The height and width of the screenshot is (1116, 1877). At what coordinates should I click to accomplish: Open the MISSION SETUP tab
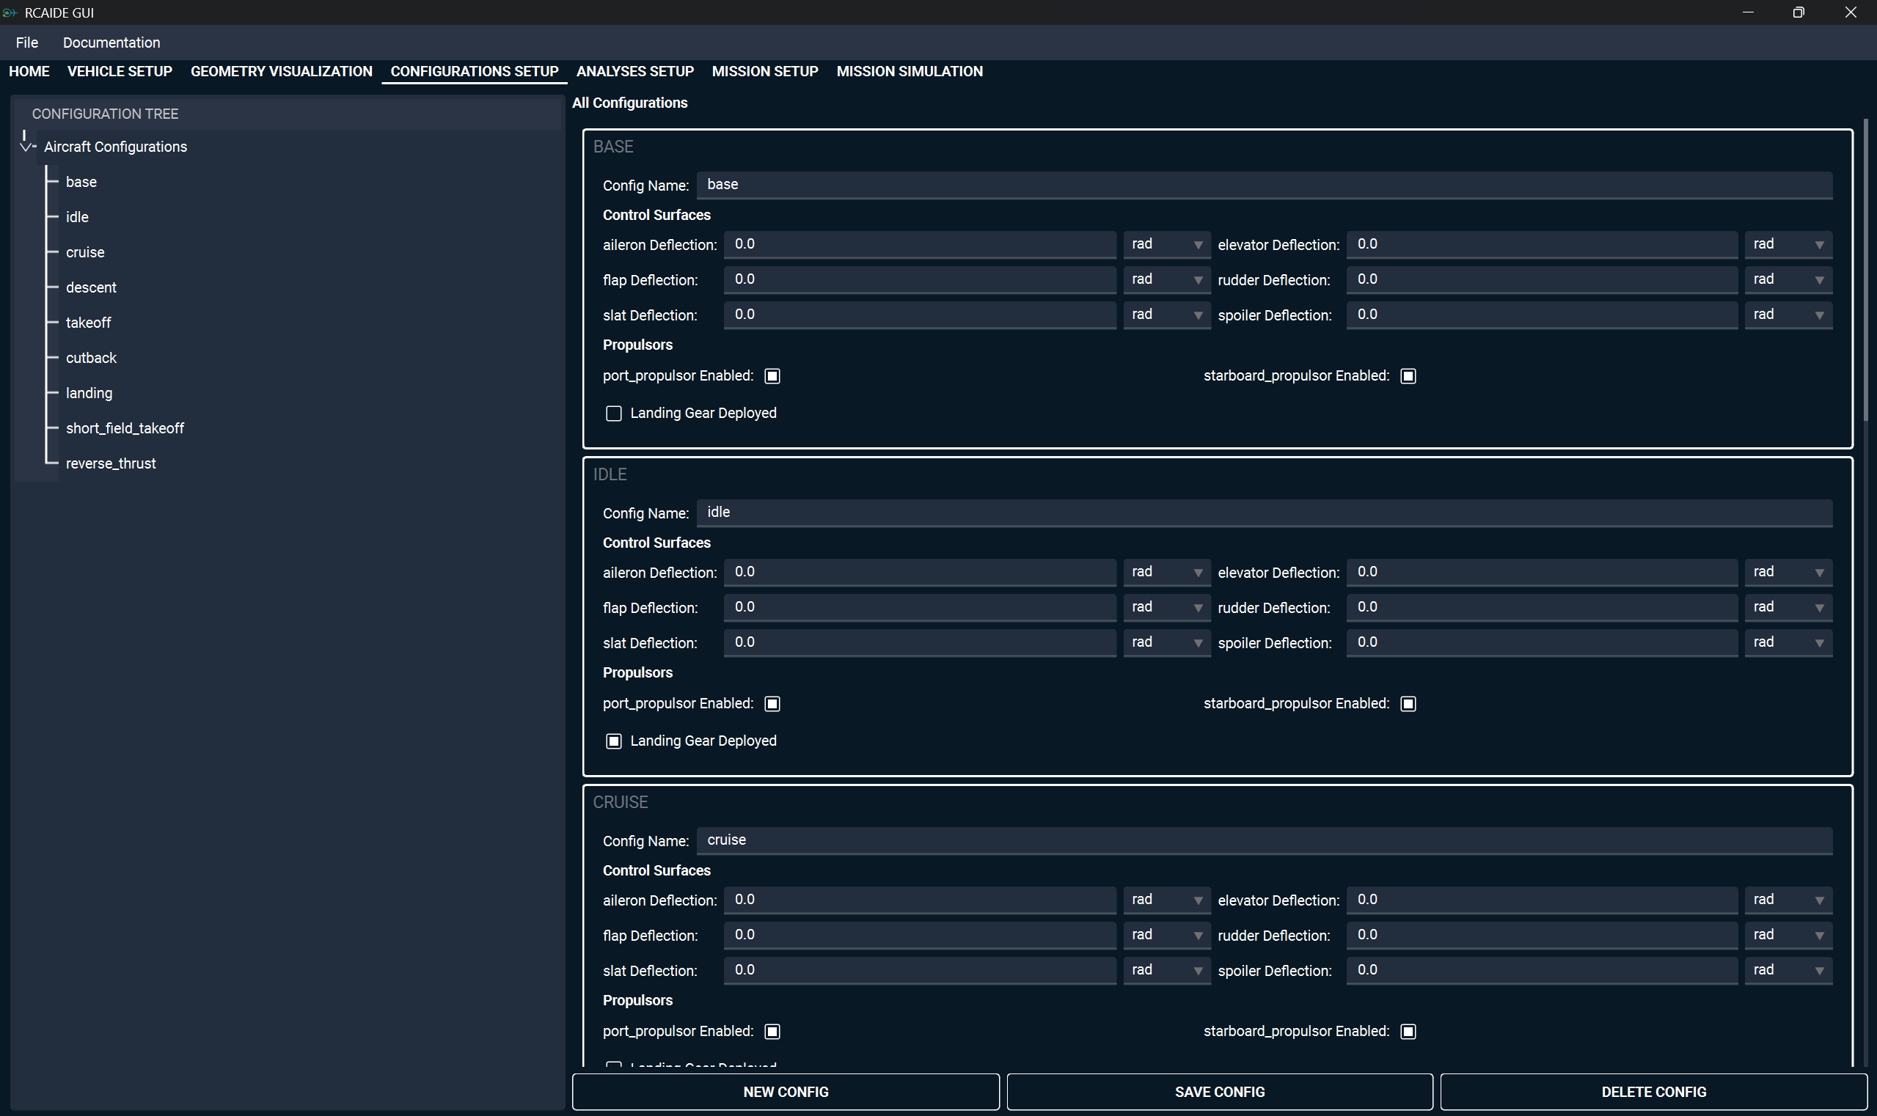[765, 71]
